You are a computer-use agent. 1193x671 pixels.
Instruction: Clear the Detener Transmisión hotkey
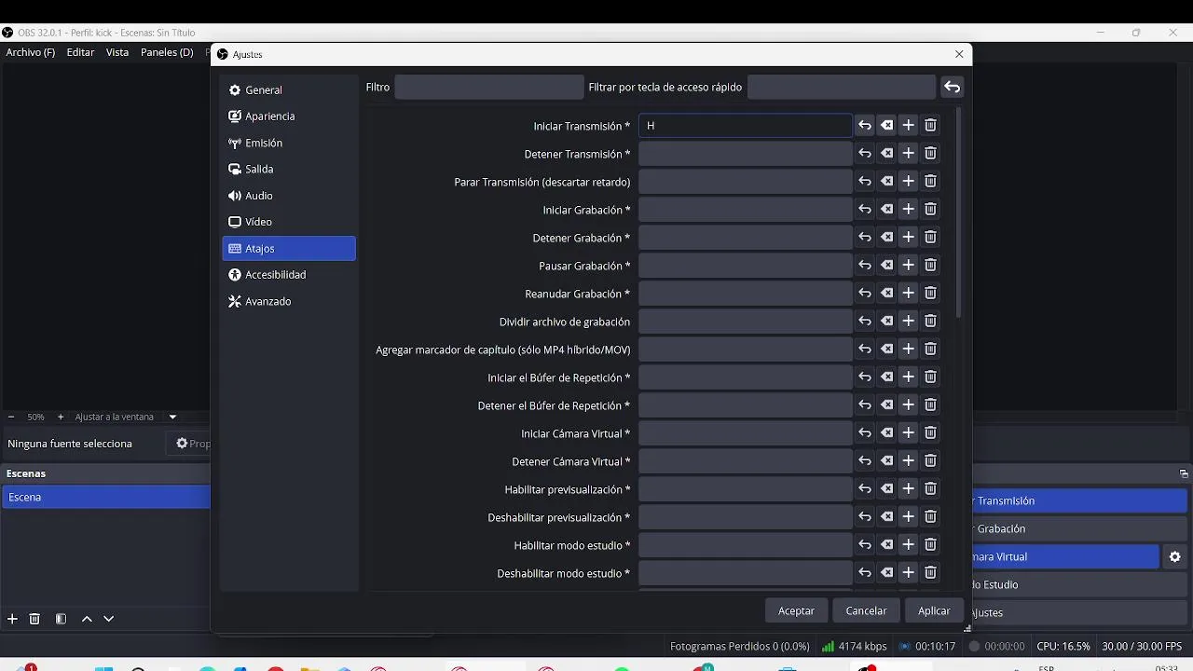pos(886,154)
